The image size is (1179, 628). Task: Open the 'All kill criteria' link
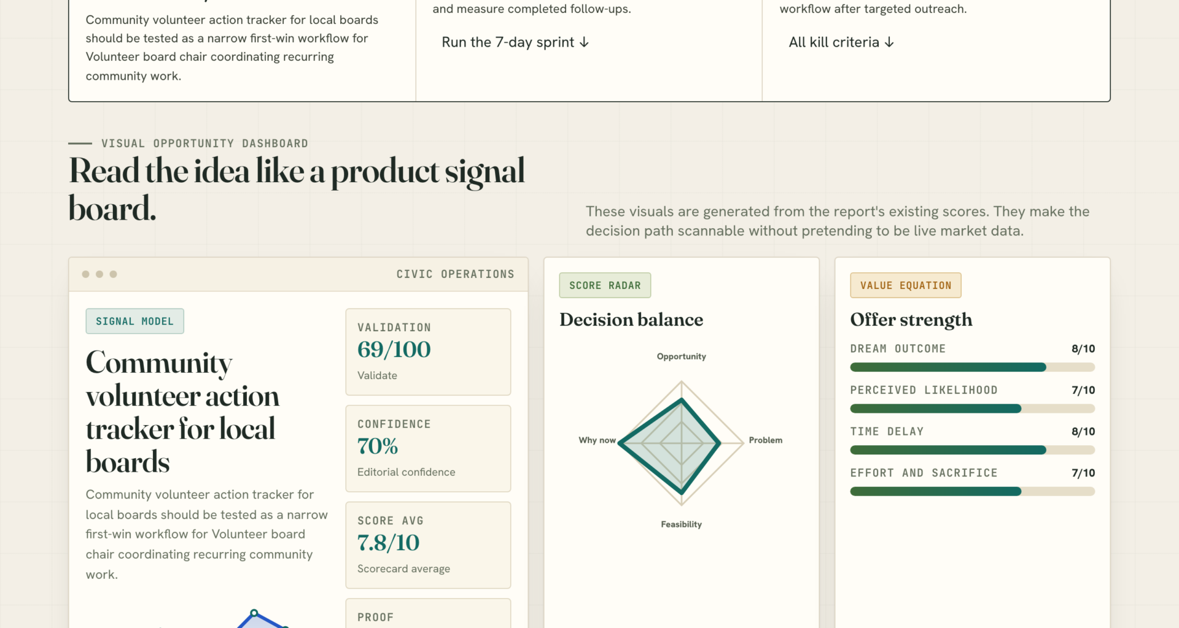[x=841, y=42]
